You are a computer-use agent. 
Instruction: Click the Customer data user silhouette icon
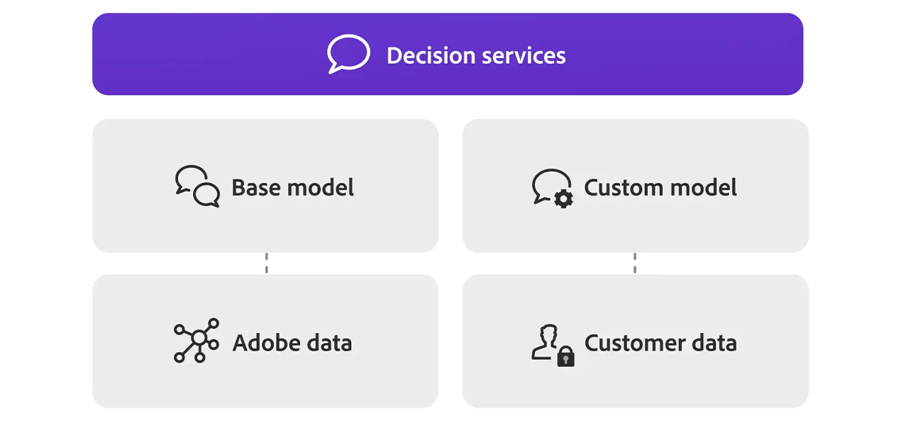[547, 341]
